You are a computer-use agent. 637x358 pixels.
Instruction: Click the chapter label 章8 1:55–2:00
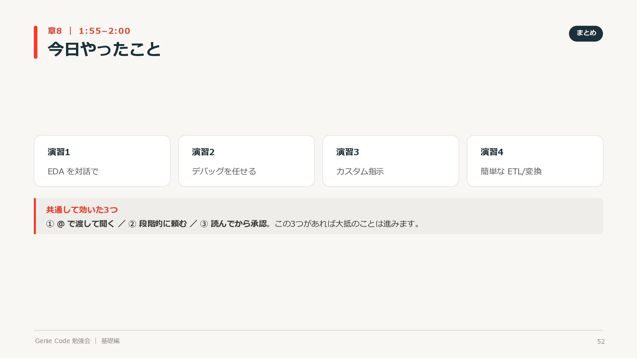point(89,31)
